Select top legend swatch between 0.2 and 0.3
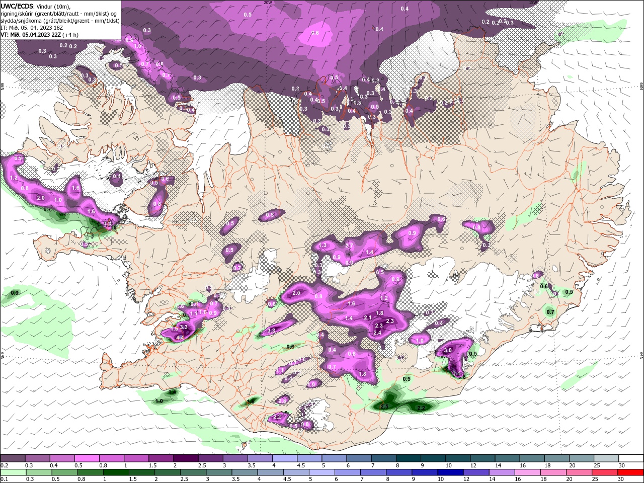Screen dimensions: 644x483 pyautogui.click(x=13, y=458)
